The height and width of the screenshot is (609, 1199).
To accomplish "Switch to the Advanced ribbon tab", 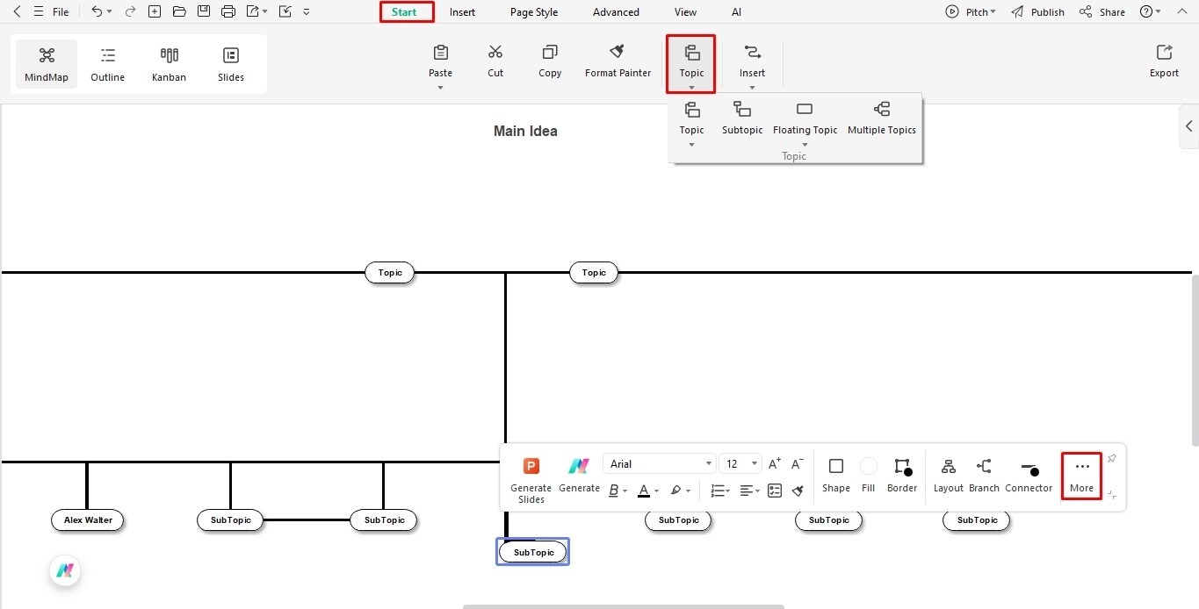I will tap(615, 11).
